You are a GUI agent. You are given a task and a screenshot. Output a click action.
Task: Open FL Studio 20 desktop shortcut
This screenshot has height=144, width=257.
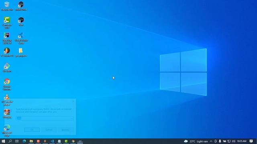pos(7,52)
